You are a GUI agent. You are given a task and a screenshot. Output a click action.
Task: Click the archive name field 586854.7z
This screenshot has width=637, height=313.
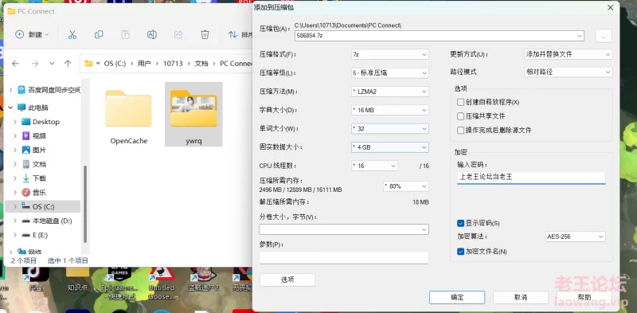coord(440,36)
